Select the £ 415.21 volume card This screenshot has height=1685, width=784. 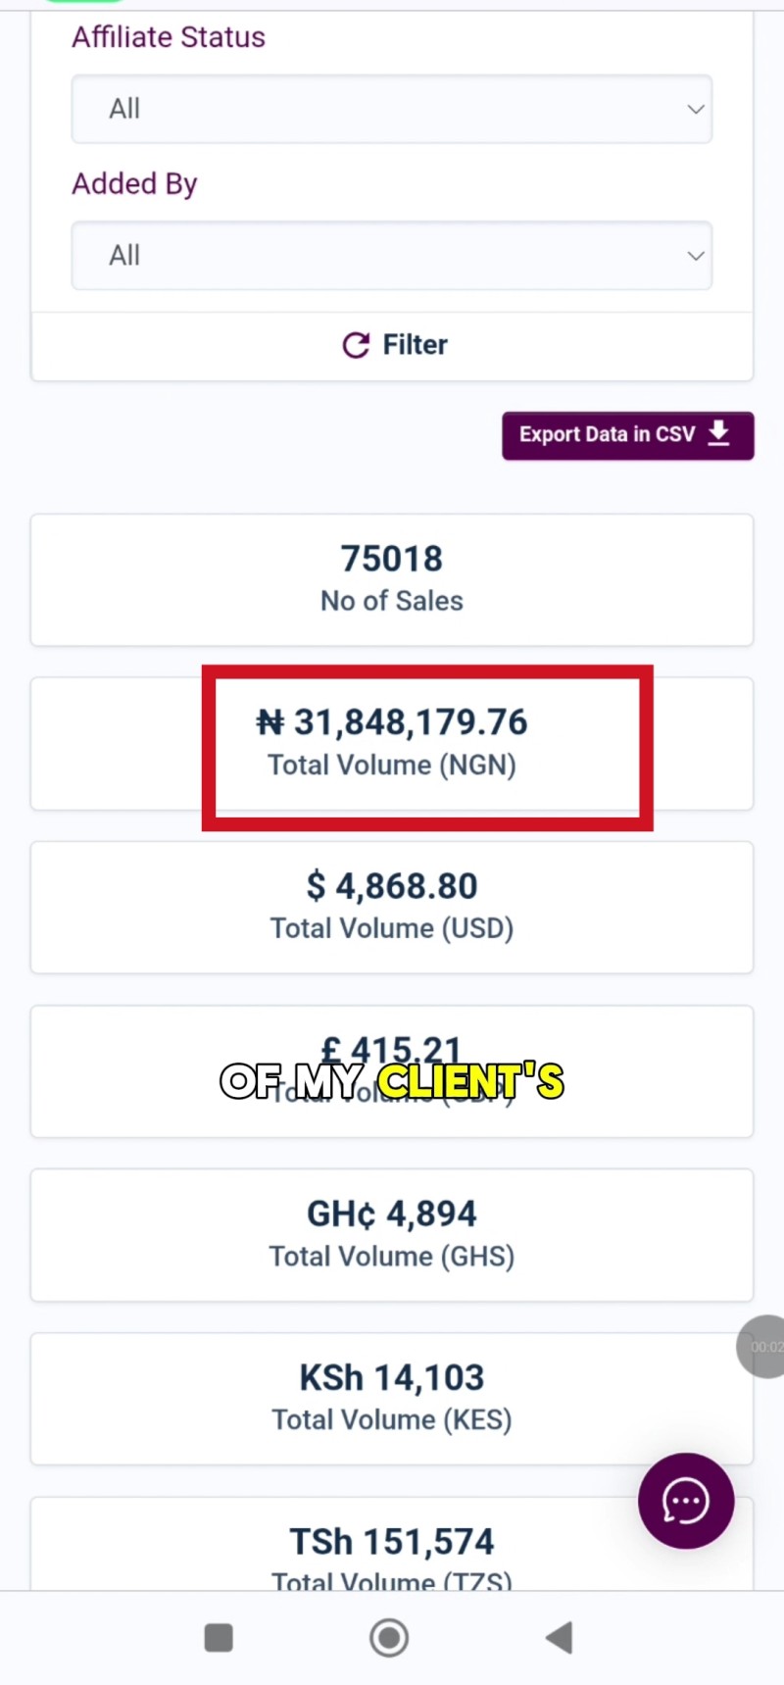pyautogui.click(x=392, y=1071)
